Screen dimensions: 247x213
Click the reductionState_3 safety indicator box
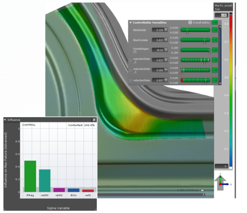pyautogui.click(x=215, y=70)
